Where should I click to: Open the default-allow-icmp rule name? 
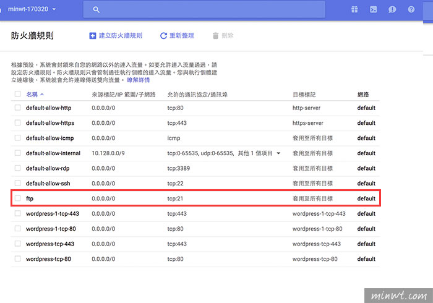pos(49,138)
